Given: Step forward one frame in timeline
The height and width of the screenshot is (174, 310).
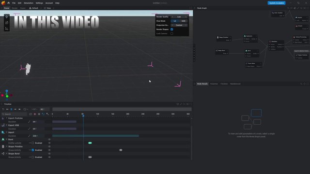Looking at the screenshot, I should coord(15,109).
